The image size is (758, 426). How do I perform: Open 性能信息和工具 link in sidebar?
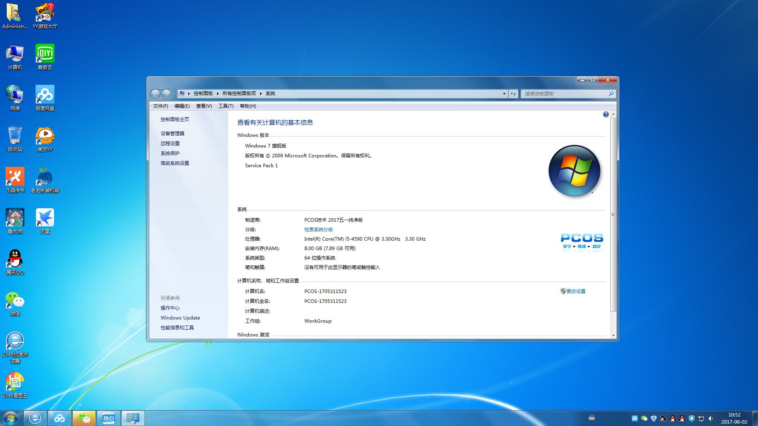(x=177, y=328)
